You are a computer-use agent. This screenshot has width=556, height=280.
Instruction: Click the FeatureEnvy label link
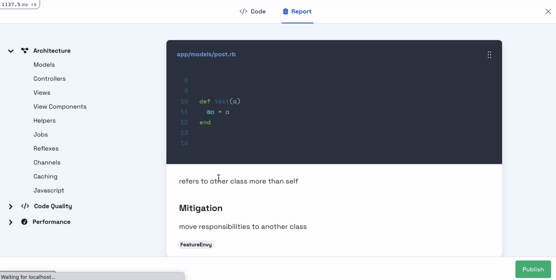click(x=196, y=245)
